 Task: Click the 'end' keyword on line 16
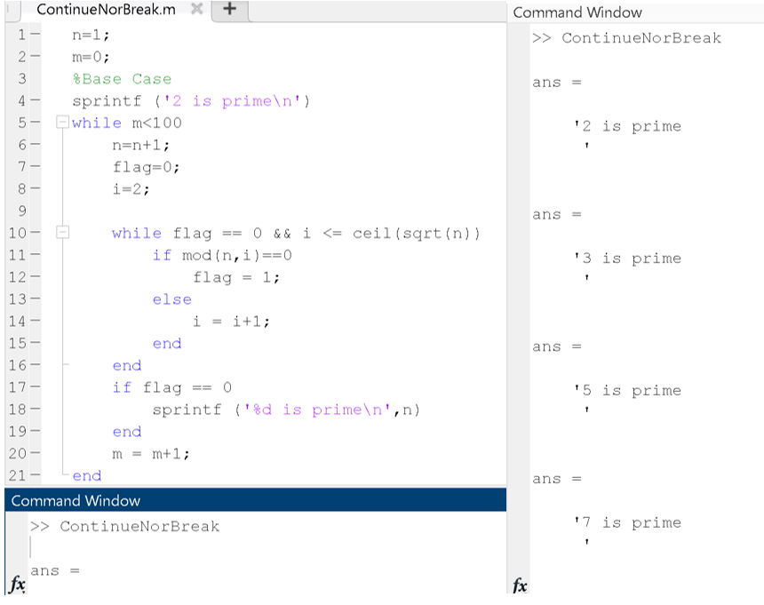127,365
